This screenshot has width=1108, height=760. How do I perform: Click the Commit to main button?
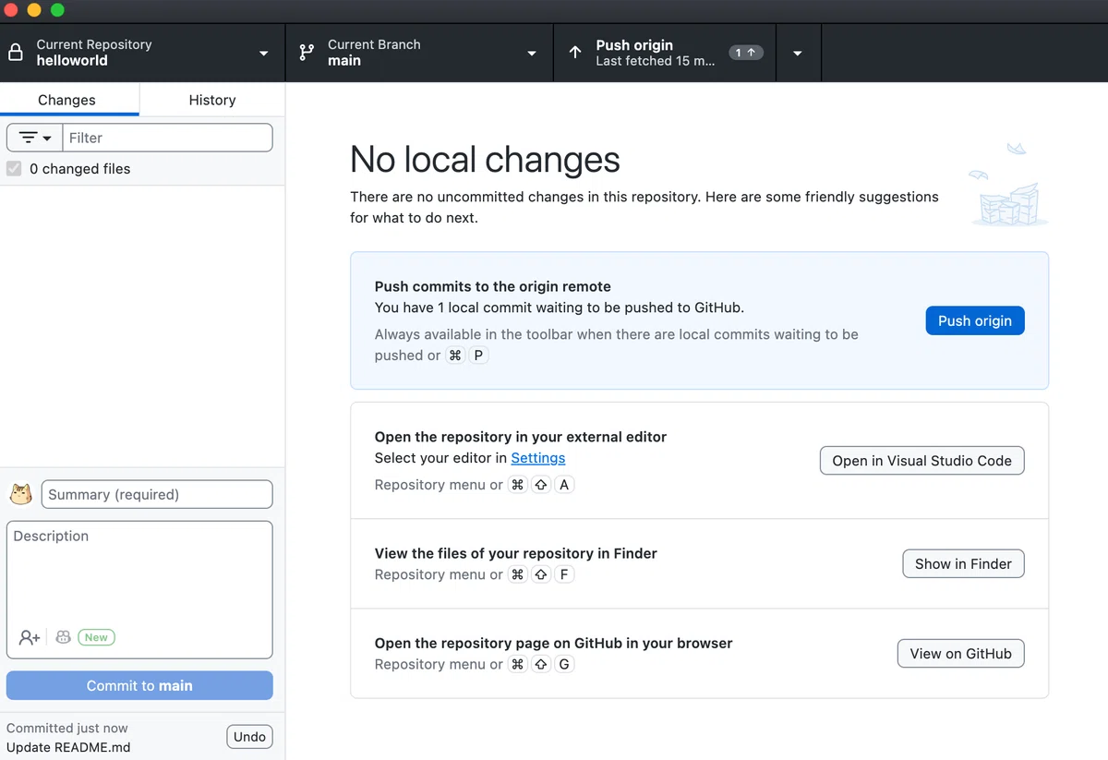pos(139,685)
